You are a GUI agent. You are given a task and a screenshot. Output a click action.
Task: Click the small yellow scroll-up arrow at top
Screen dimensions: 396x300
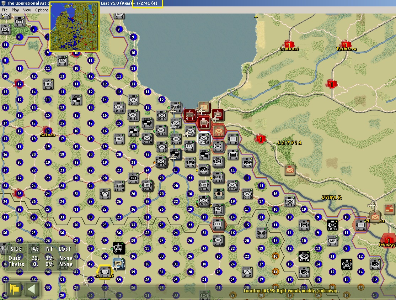256,17
